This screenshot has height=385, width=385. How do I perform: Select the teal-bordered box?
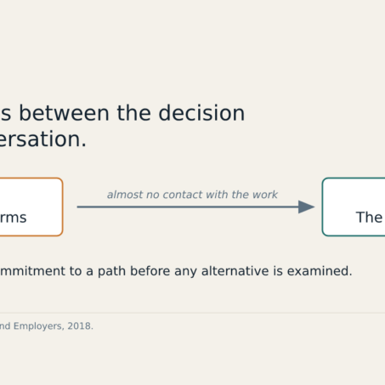click(x=354, y=207)
